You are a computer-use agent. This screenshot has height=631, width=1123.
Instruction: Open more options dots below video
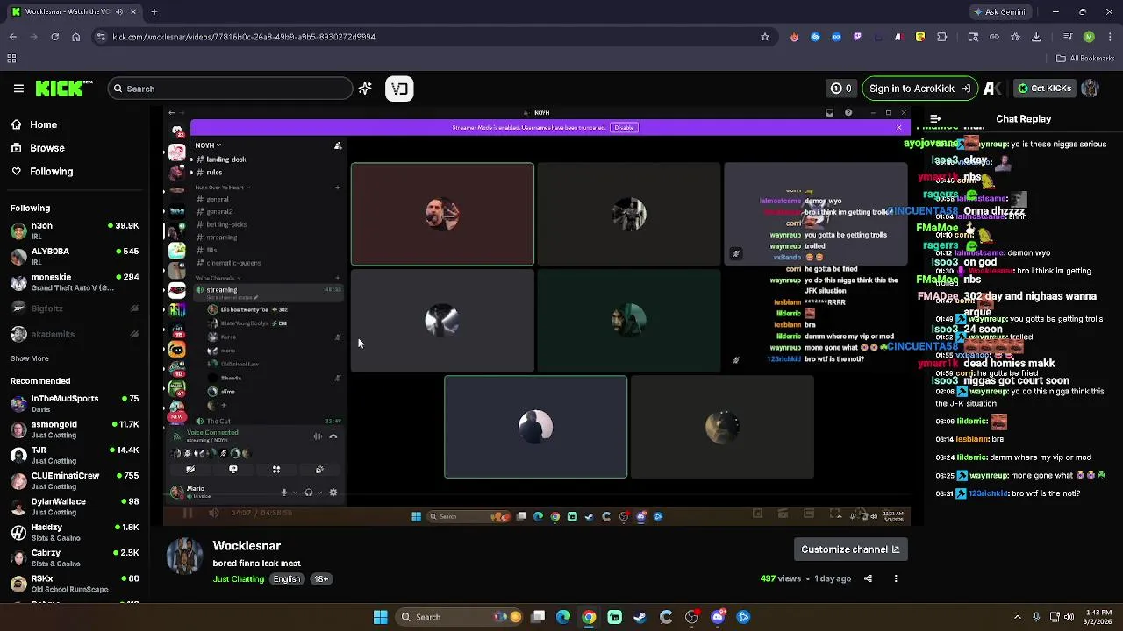[x=896, y=578]
